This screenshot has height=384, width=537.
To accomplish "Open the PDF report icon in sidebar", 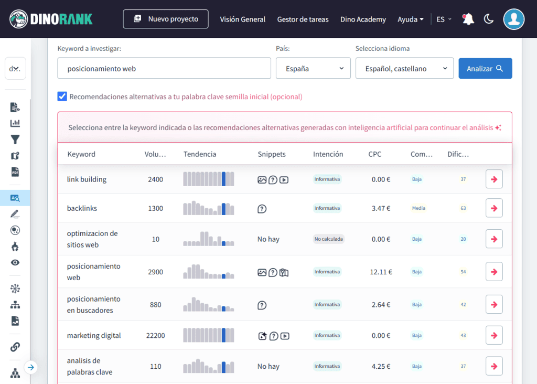I will tap(15, 172).
